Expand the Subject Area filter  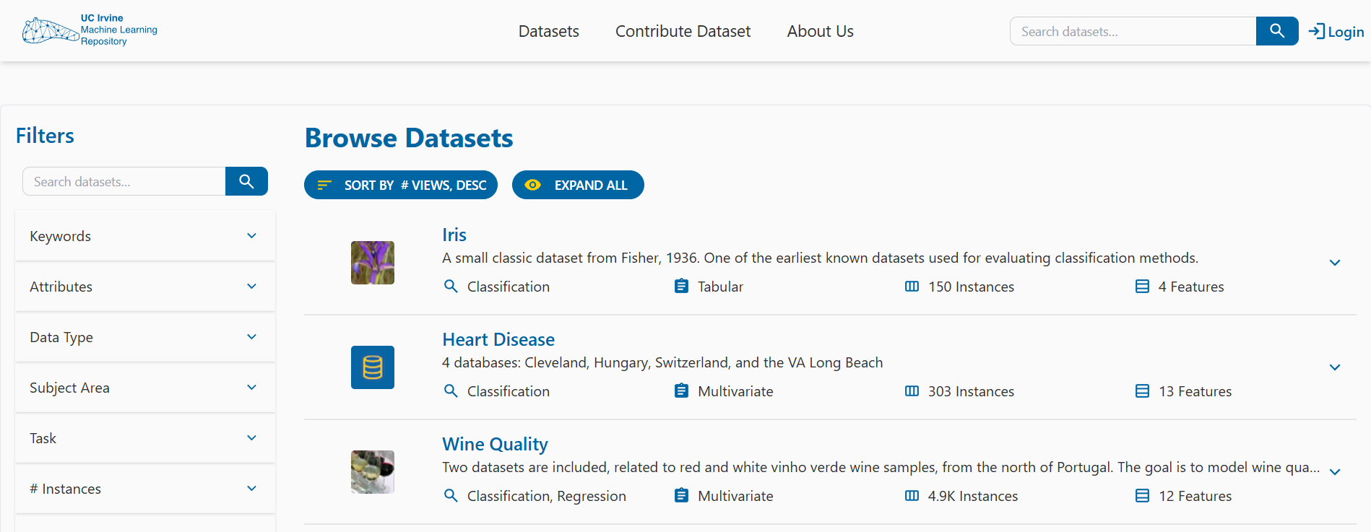click(144, 388)
